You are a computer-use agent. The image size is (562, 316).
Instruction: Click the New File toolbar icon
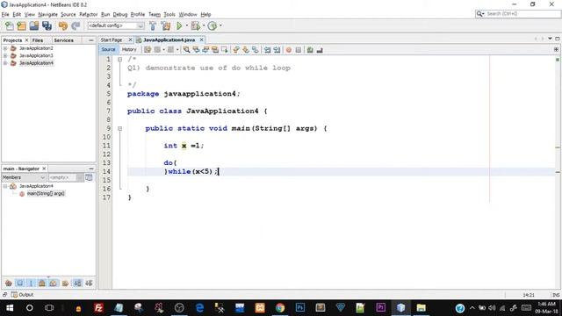(10, 25)
